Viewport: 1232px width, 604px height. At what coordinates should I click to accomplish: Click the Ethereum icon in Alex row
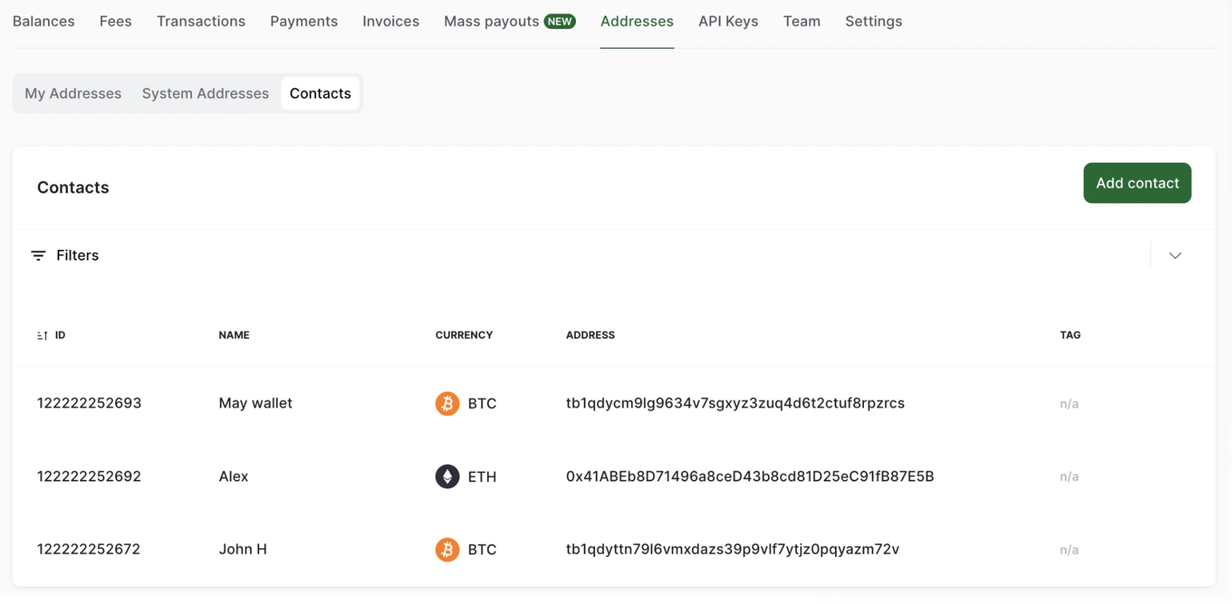click(447, 477)
